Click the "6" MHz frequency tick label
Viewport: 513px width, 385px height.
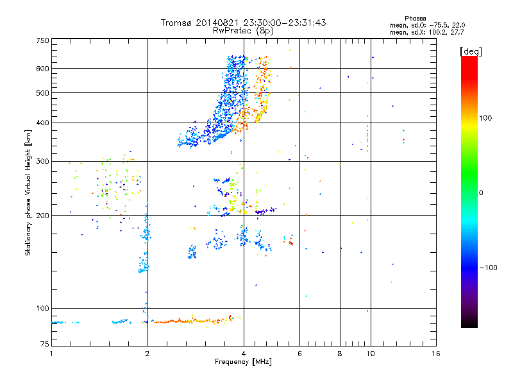click(299, 354)
